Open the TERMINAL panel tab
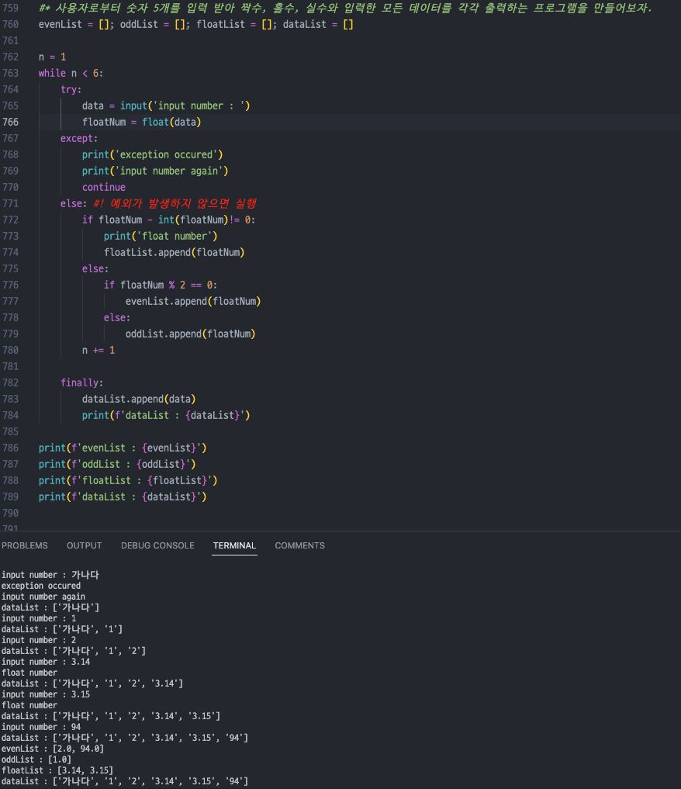Viewport: 681px width, 789px height. pyautogui.click(x=234, y=545)
